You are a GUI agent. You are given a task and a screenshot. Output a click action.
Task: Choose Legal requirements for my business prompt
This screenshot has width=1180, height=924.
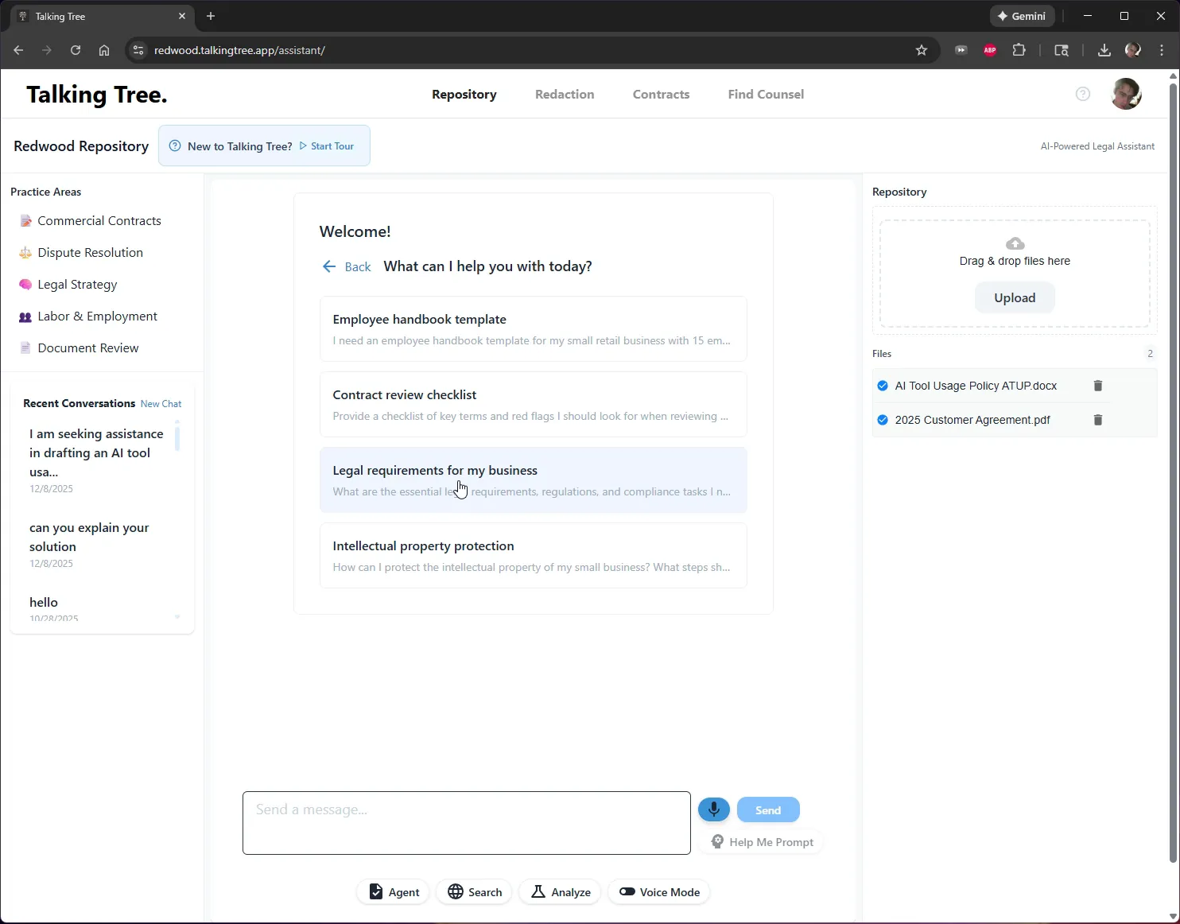(534, 480)
